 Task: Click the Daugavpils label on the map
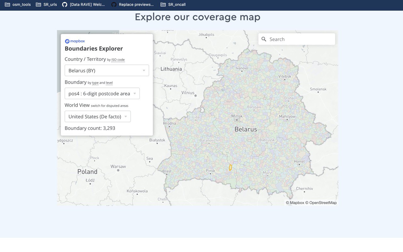(218, 55)
